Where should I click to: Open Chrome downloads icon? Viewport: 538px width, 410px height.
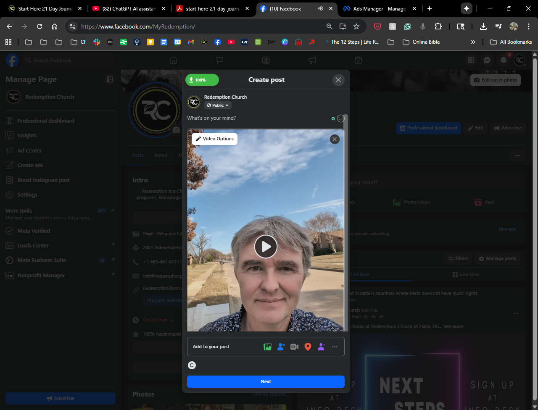[x=483, y=26]
